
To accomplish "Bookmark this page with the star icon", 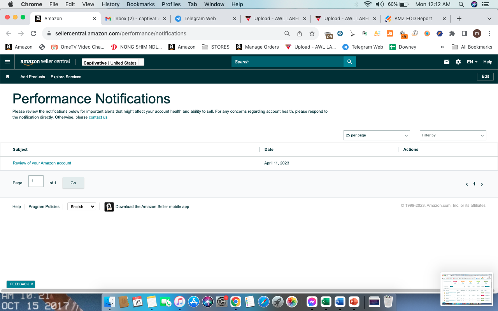I will (x=312, y=33).
